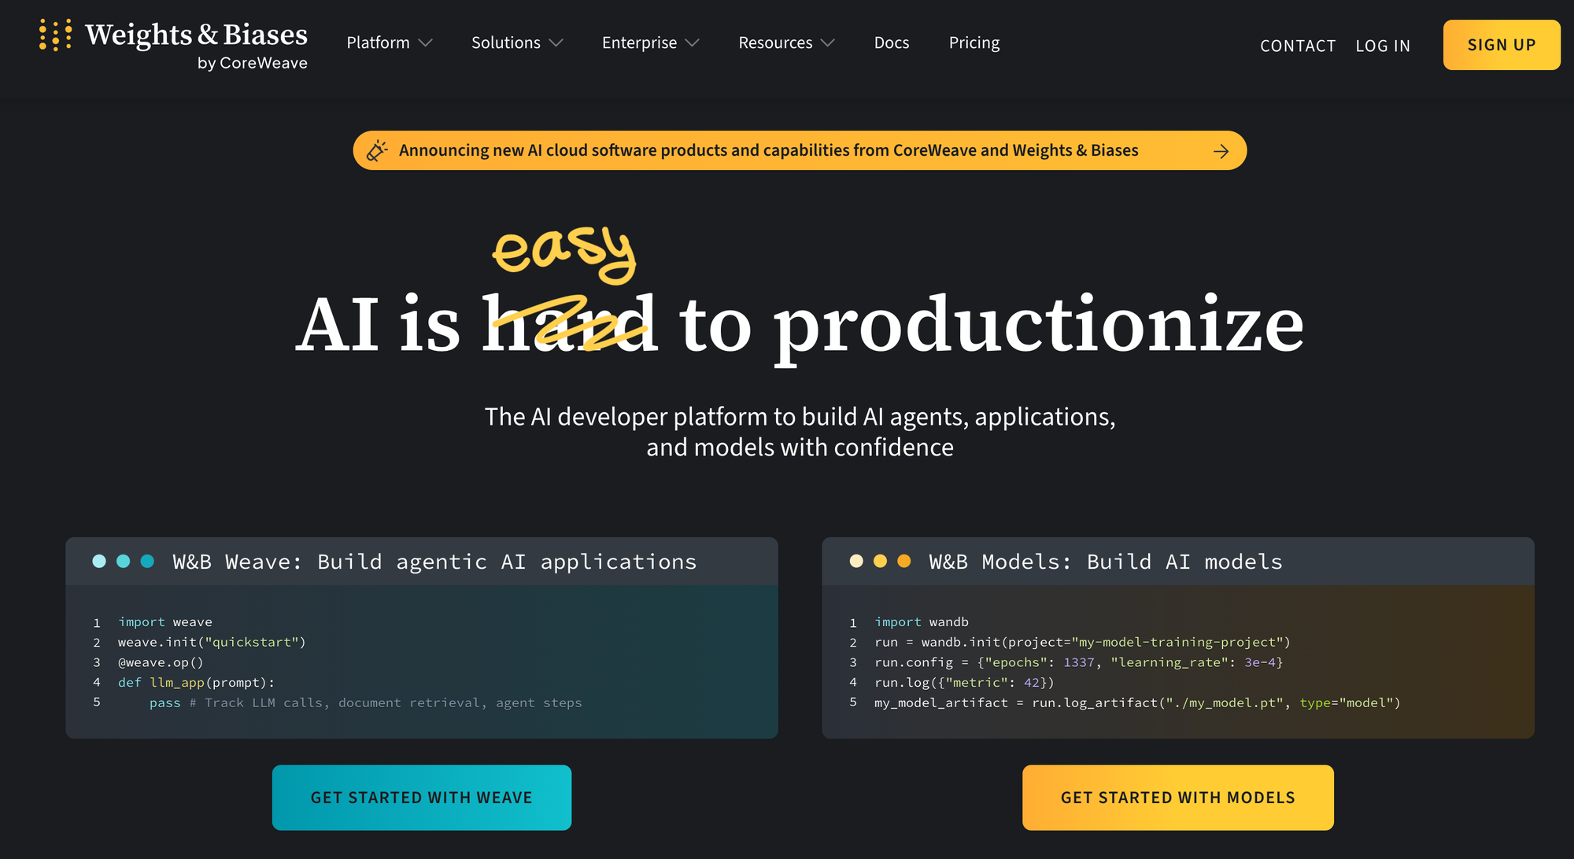Expand the Enterprise chevron arrow
1574x859 pixels.
click(x=693, y=43)
